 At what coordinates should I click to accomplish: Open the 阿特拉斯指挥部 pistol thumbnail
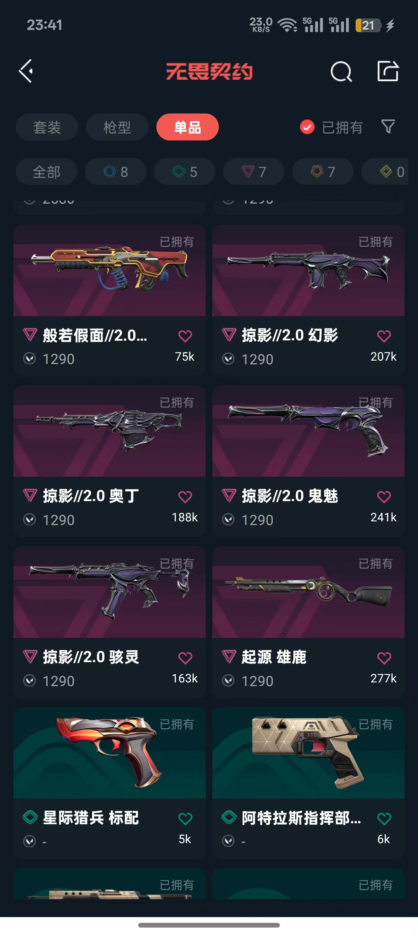pyautogui.click(x=308, y=753)
